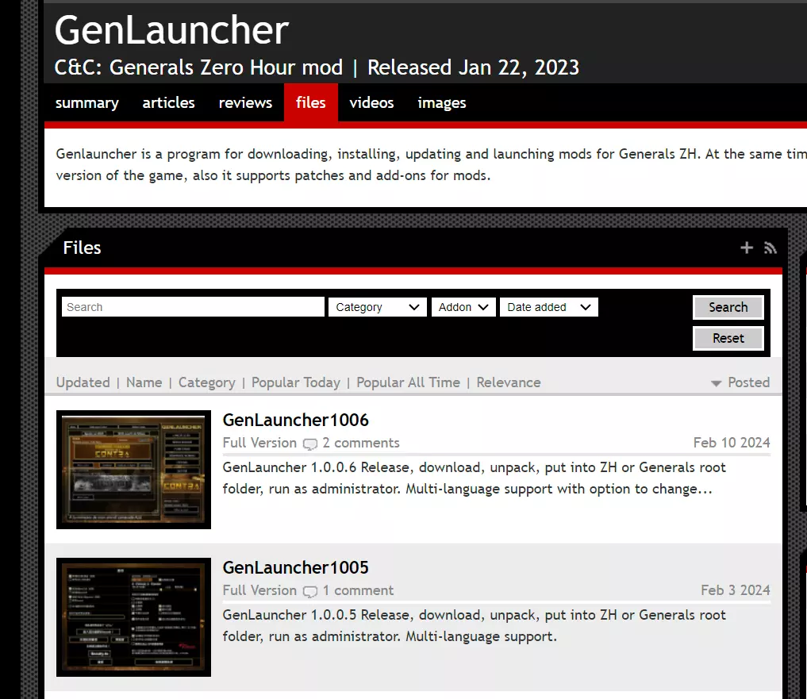807x699 pixels.
Task: Open the Addon dropdown
Action: [463, 307]
